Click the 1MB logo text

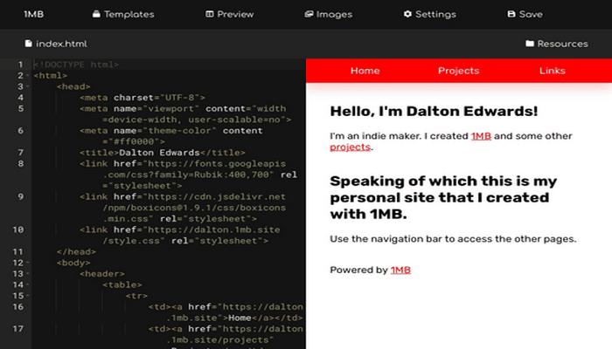pos(35,15)
